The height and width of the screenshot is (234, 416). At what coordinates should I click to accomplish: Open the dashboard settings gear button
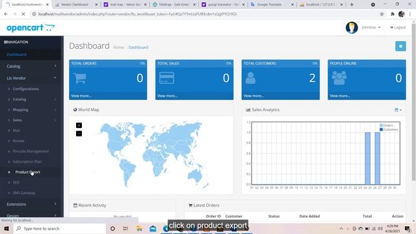[400, 46]
